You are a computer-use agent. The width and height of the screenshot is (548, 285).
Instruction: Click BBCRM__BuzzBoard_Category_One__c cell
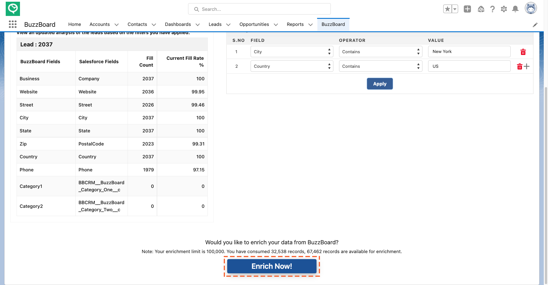101,186
